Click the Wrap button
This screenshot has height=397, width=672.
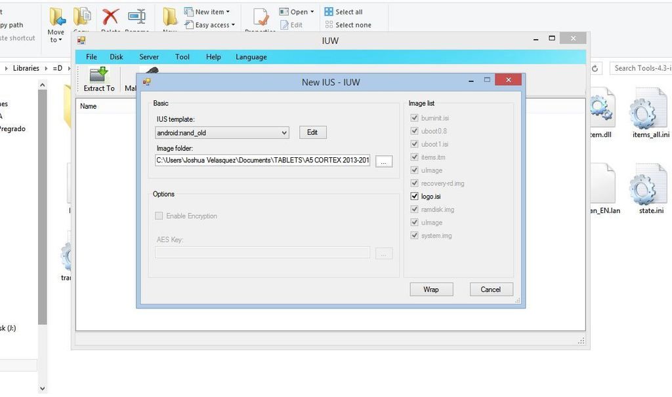coord(430,290)
